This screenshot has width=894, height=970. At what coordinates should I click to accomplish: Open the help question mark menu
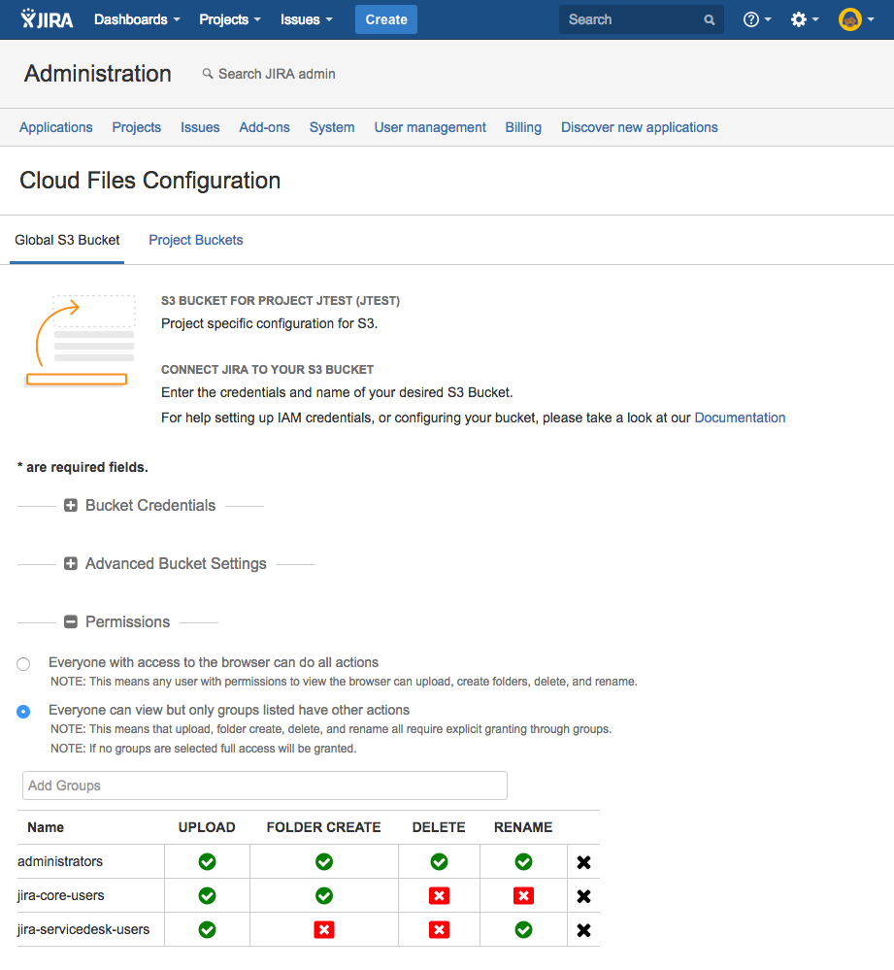(757, 19)
